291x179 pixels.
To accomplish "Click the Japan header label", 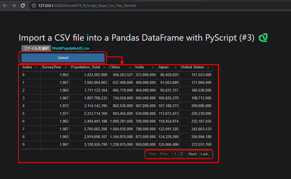I will (163, 67).
